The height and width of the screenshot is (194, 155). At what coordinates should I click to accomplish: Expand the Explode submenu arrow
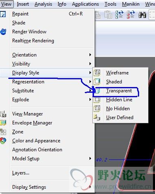click(90, 100)
